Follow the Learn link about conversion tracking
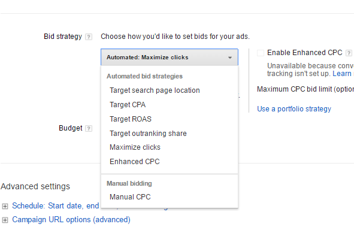Viewport: 354px width, 233px height. pos(342,74)
